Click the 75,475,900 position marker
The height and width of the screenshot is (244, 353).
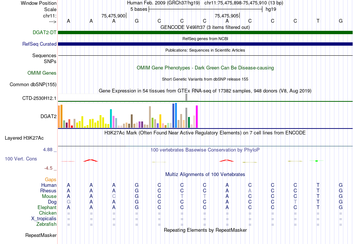[113, 16]
